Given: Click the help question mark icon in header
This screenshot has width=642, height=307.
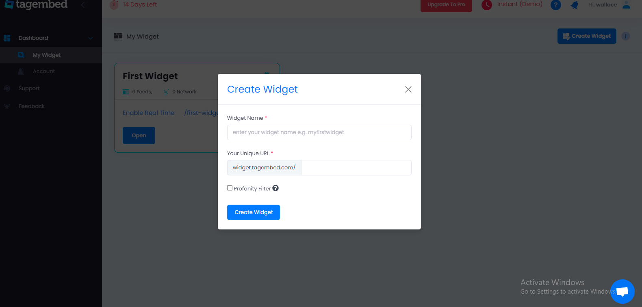Looking at the screenshot, I should click(x=555, y=5).
